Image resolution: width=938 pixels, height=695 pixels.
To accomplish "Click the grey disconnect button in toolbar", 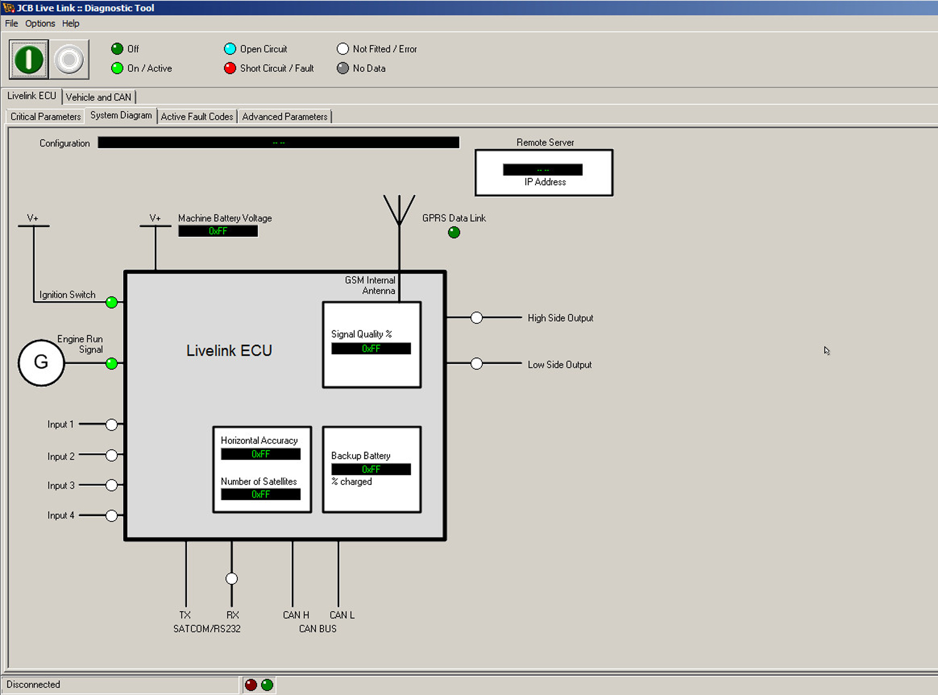I will point(69,59).
